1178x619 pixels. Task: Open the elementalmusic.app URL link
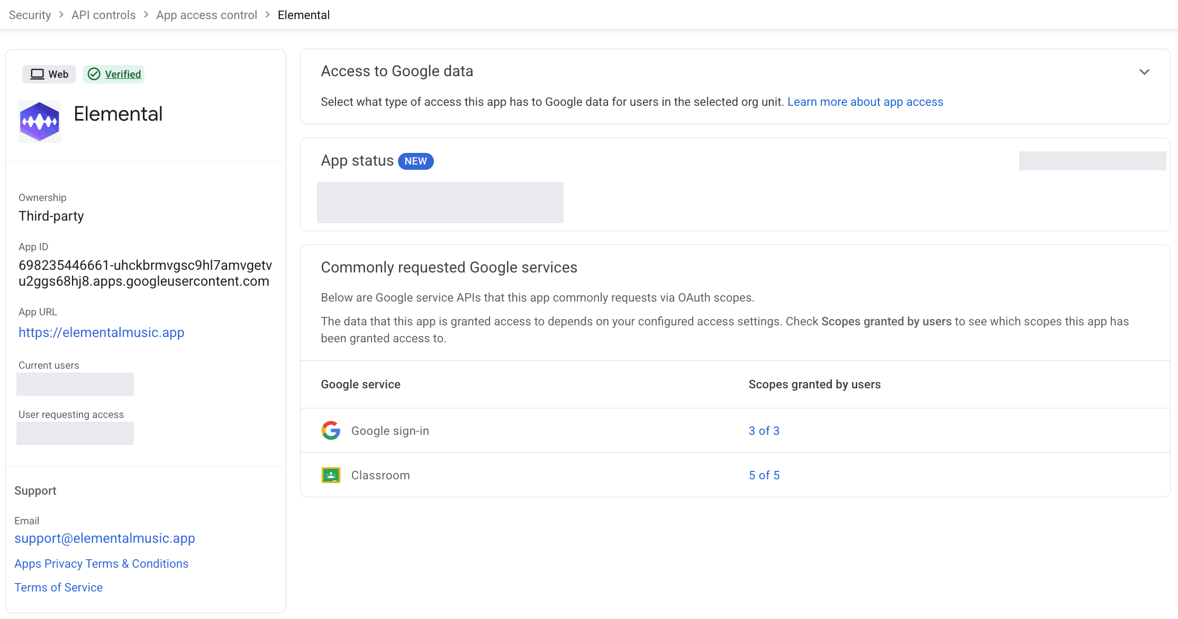click(x=102, y=332)
